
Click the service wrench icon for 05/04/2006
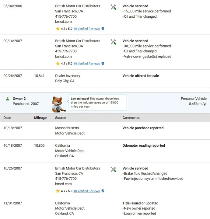[113, 7]
